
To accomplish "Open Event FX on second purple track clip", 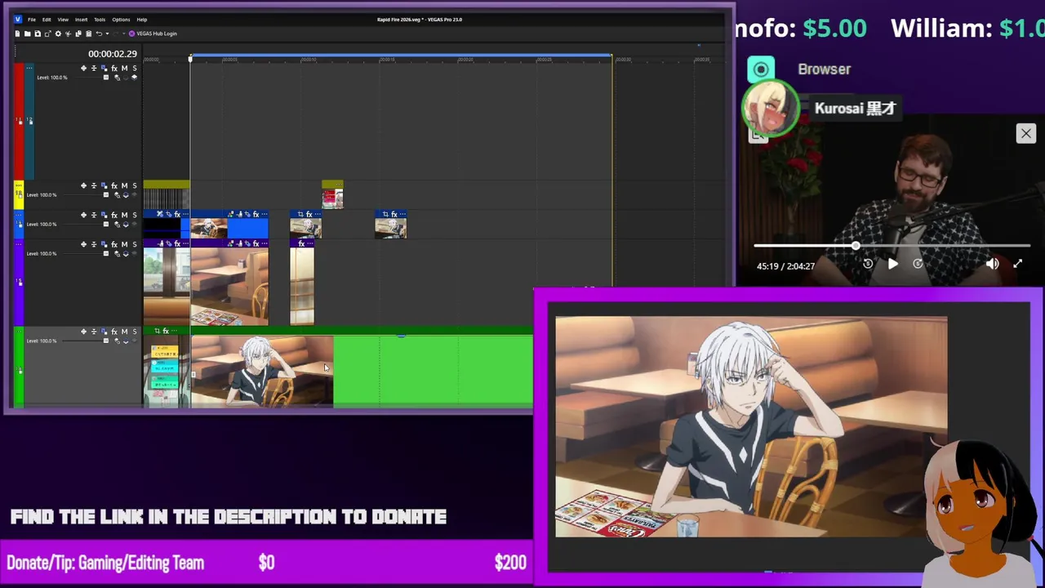I will click(256, 244).
